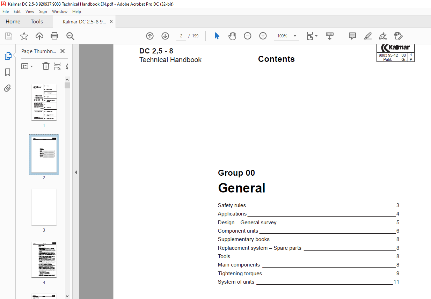The height and width of the screenshot is (299, 431).
Task: Select page 2 thumbnail
Action: (44, 154)
